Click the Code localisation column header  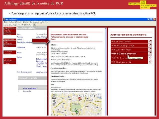click(x=30, y=89)
